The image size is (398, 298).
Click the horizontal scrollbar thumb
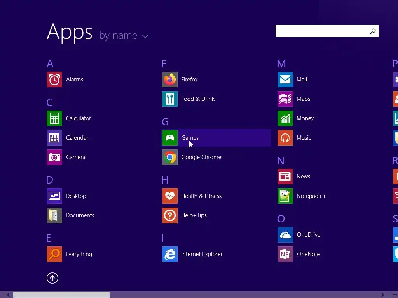click(62, 295)
